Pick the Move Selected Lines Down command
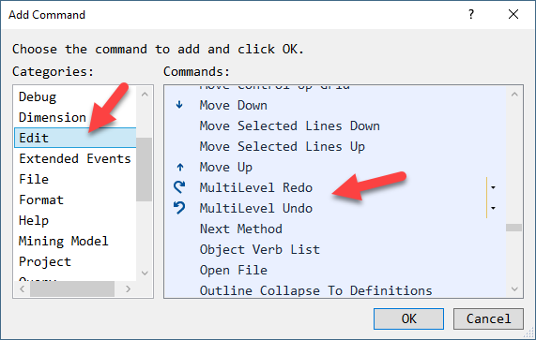 click(289, 126)
